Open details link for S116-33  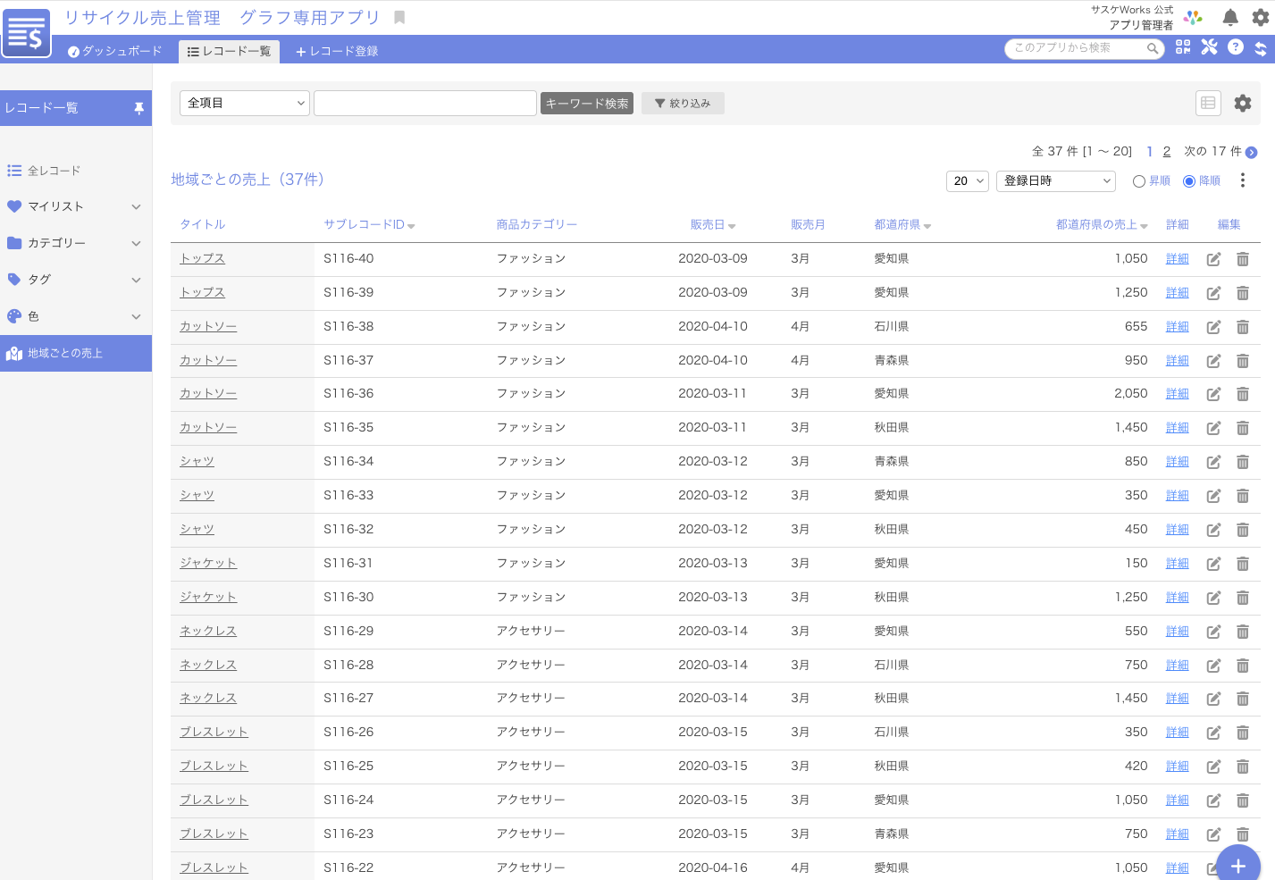(1178, 496)
